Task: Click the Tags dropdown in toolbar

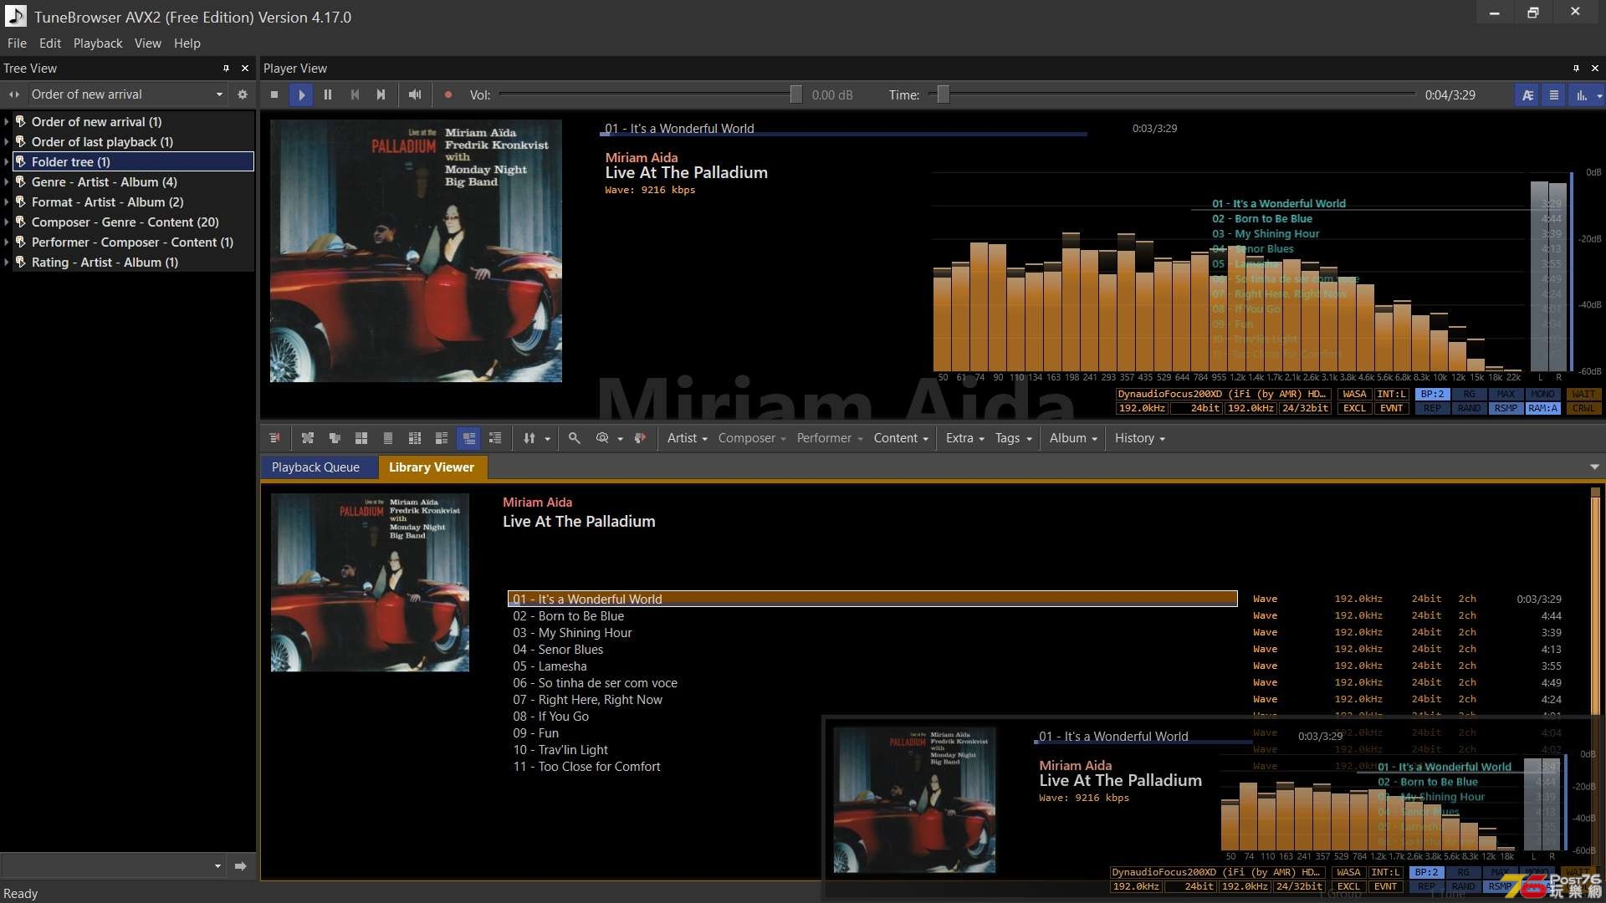Action: click(x=1011, y=438)
